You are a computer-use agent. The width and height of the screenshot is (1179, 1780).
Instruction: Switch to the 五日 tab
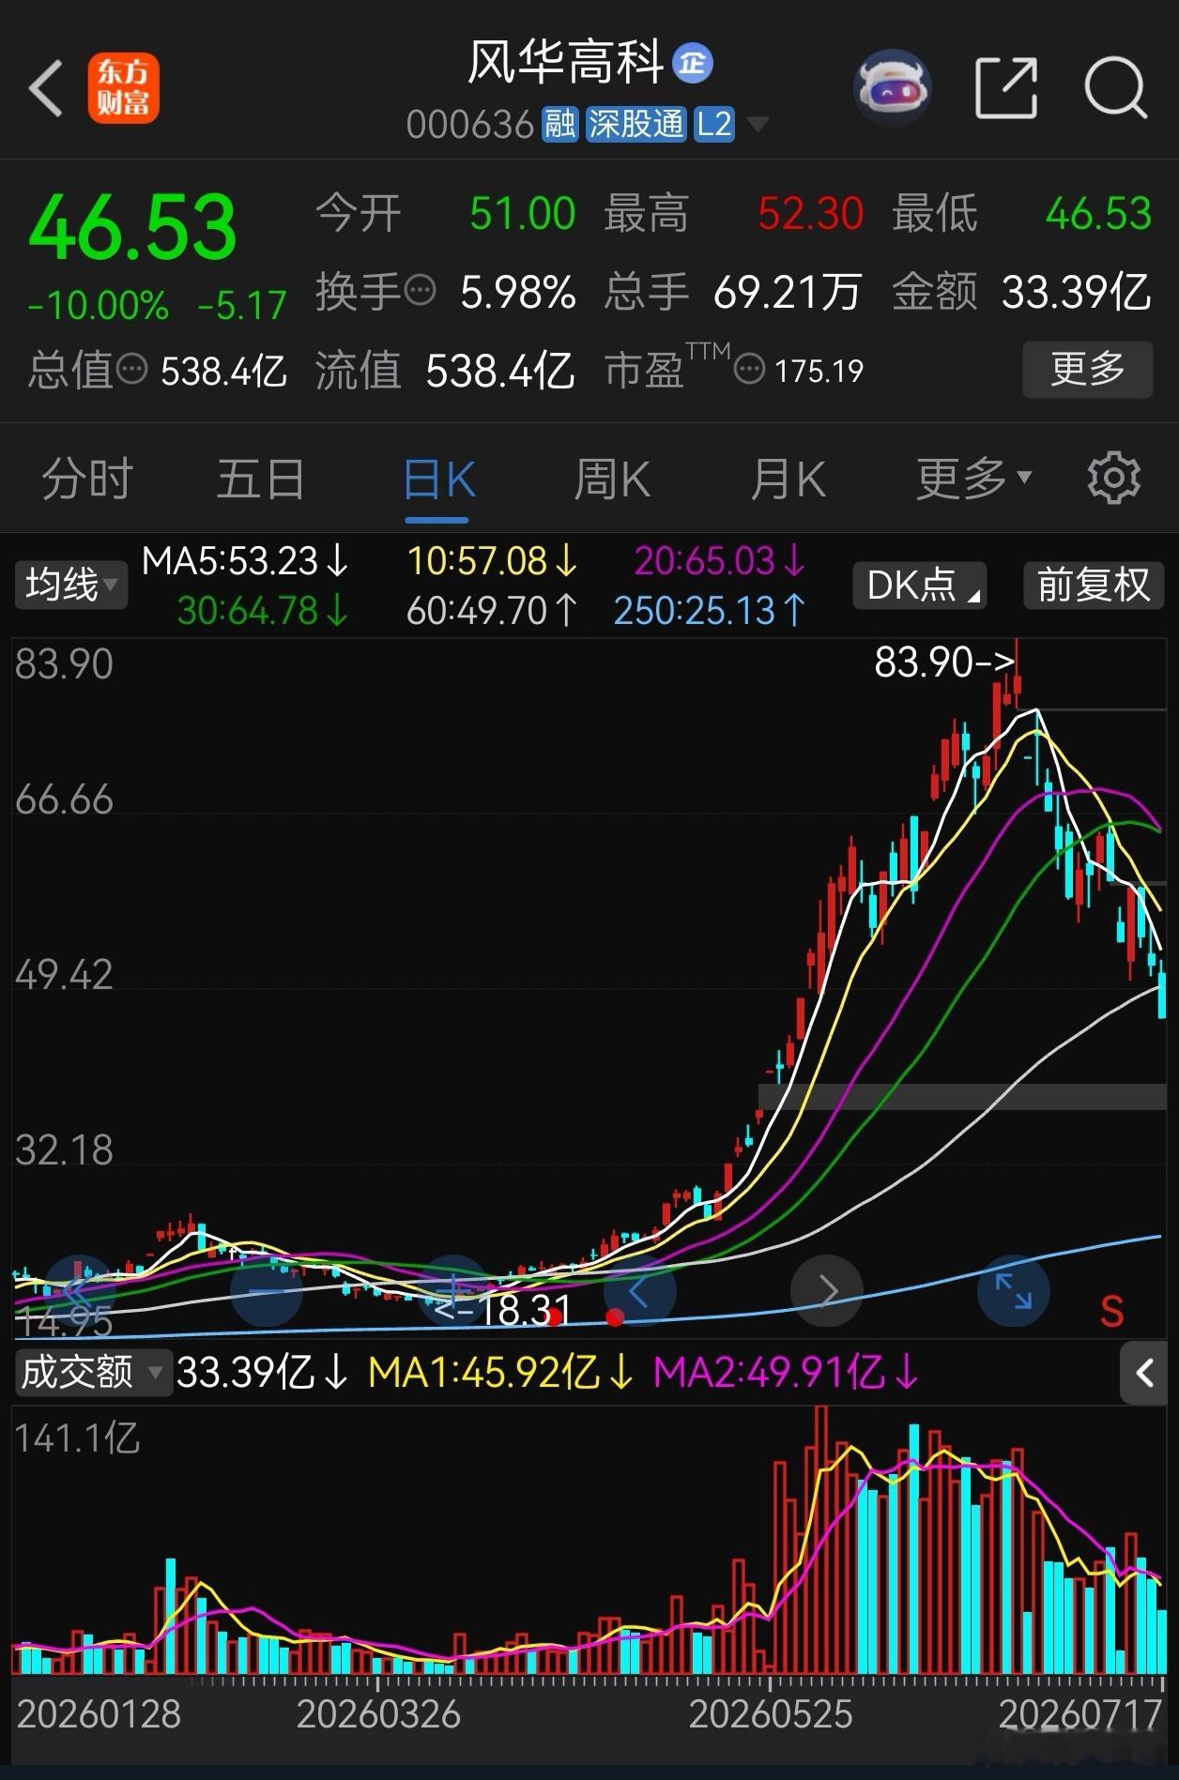click(261, 479)
